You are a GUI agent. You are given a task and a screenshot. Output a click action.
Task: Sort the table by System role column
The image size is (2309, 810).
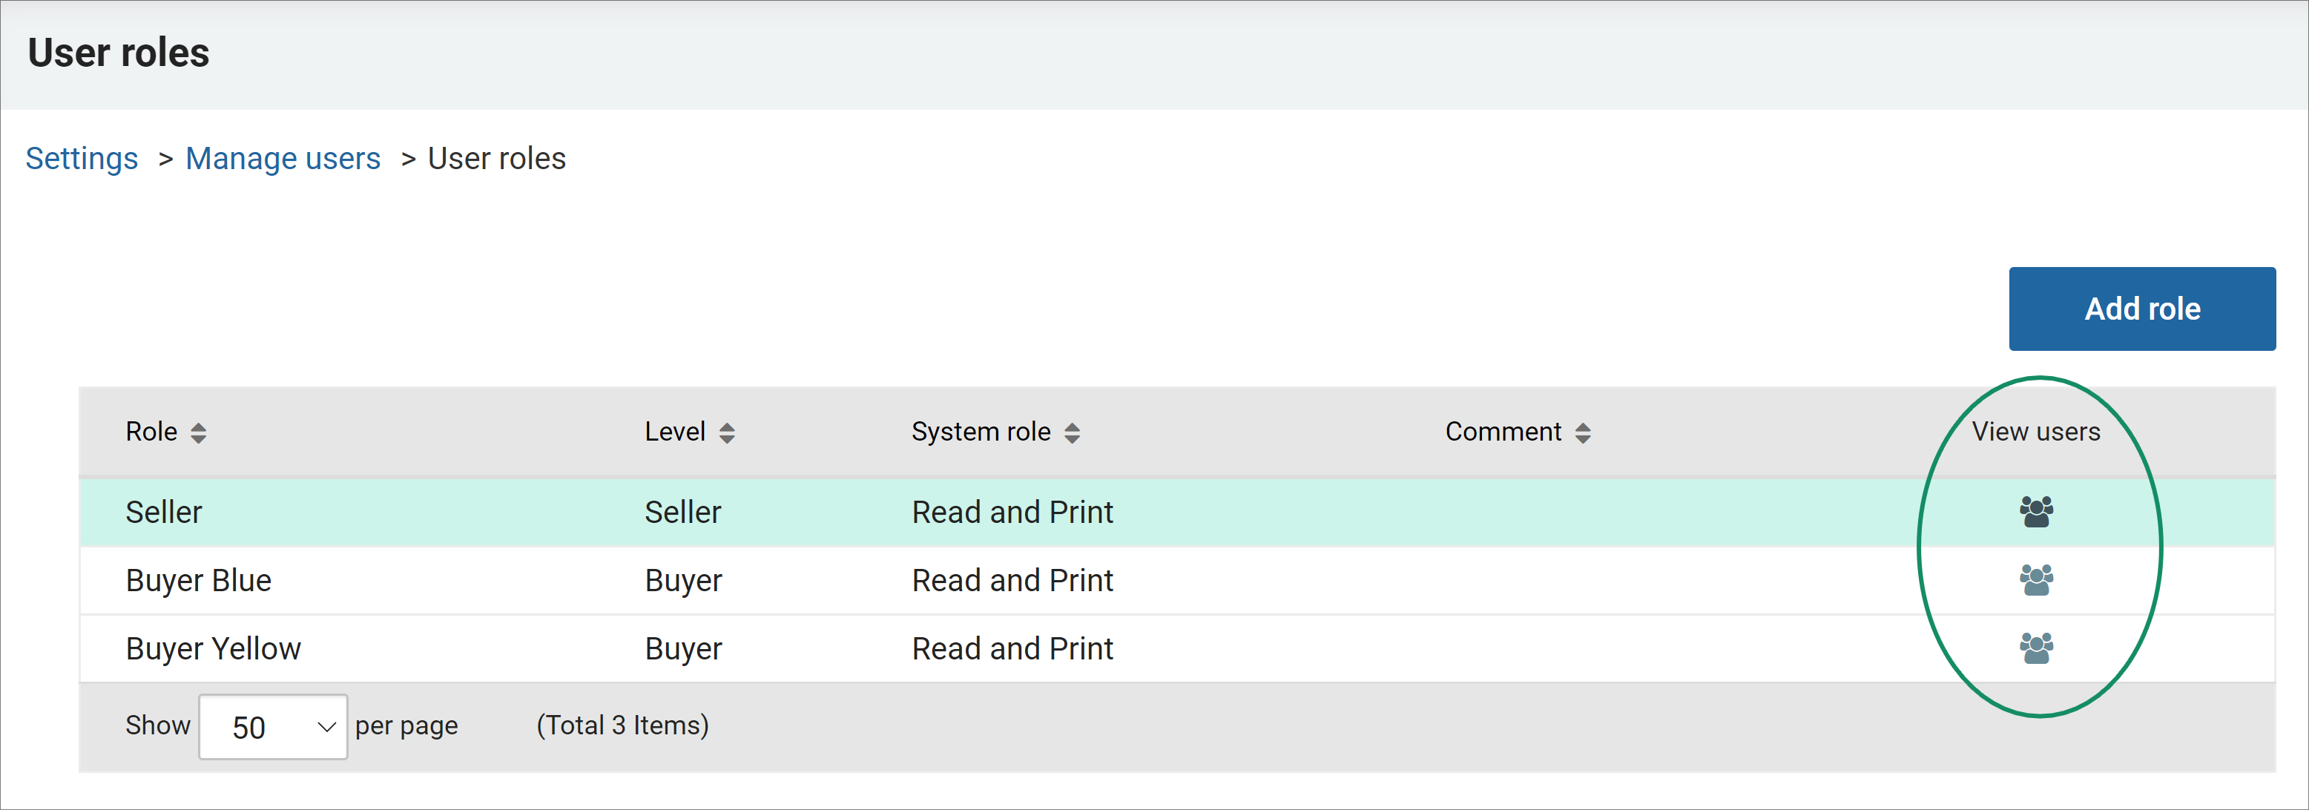1072,432
